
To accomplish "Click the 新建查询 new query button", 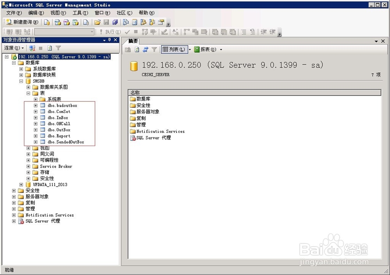I will point(22,22).
